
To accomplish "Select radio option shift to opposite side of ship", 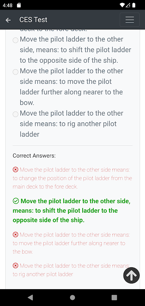I will [x=15, y=41].
